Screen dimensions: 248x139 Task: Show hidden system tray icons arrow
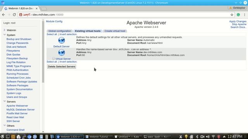click(x=224, y=137)
